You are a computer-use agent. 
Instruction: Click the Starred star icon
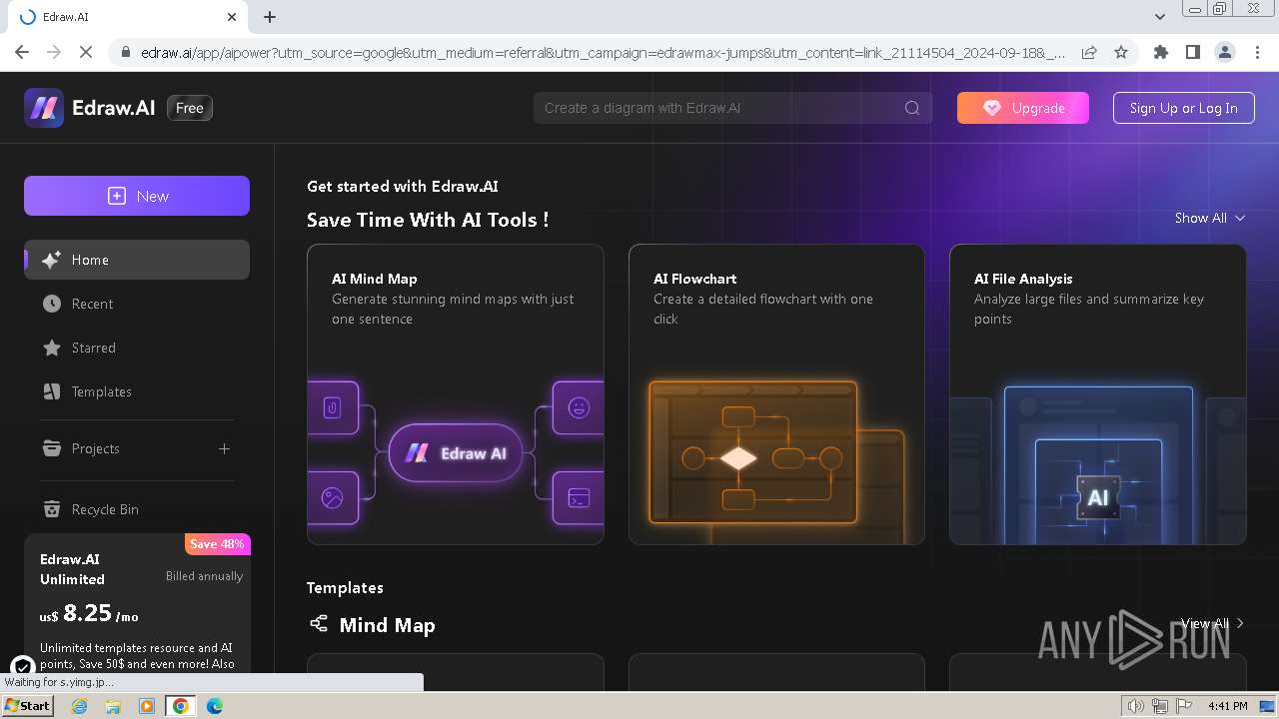coord(52,348)
